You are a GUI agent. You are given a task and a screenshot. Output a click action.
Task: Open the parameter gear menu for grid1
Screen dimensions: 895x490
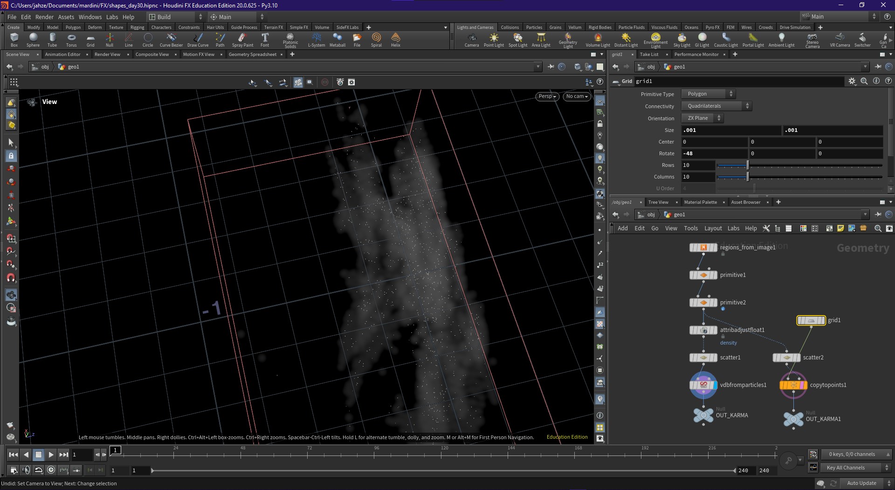[x=852, y=81]
